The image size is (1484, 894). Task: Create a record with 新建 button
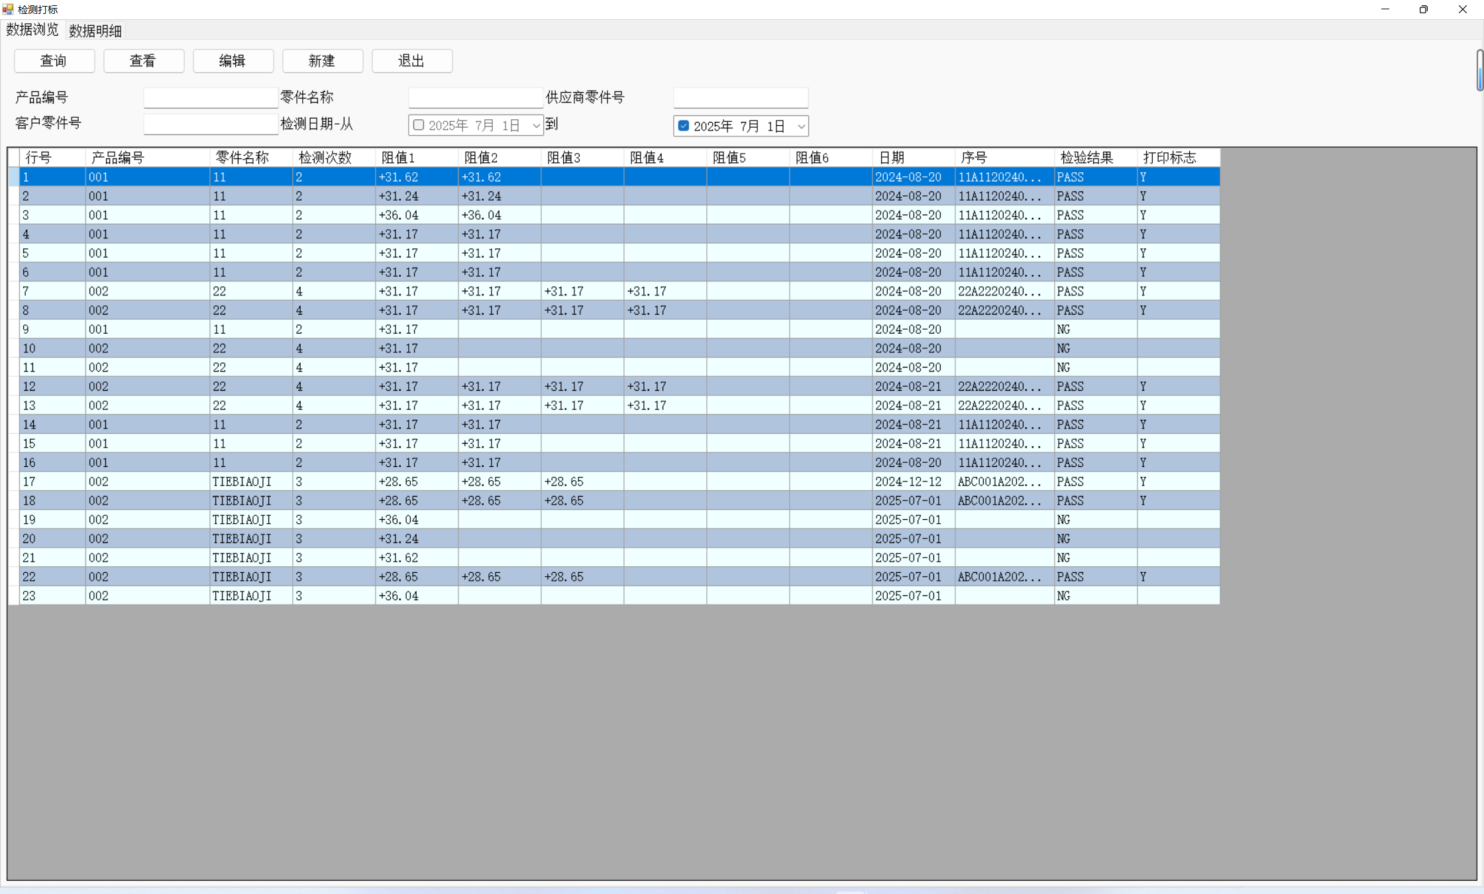(323, 61)
